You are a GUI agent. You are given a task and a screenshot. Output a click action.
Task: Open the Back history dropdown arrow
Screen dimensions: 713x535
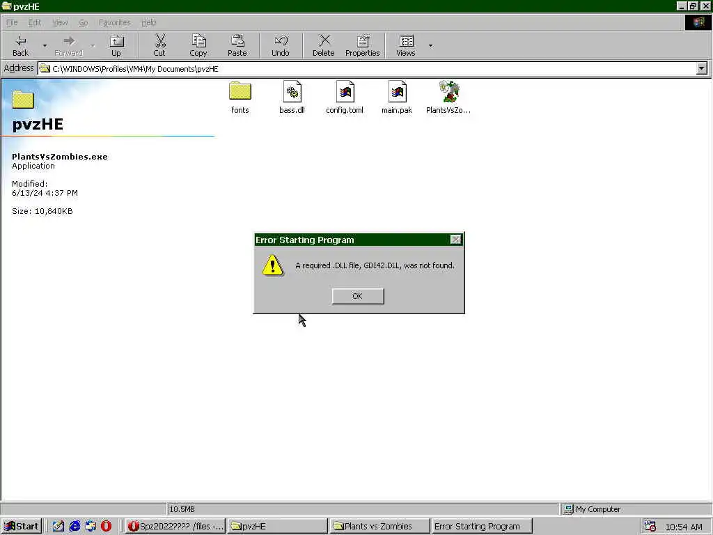coord(45,45)
